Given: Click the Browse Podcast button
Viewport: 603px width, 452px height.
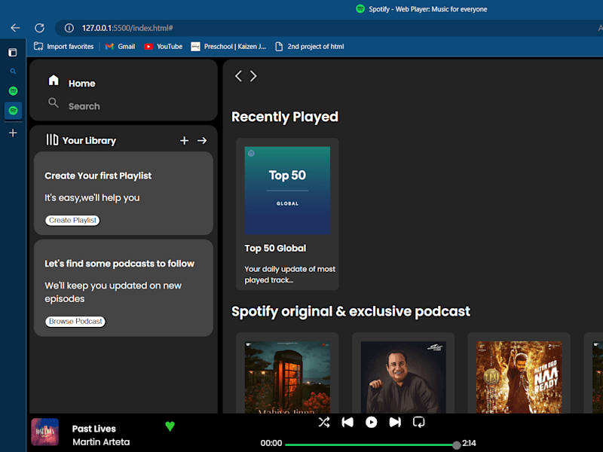Looking at the screenshot, I should tap(75, 322).
